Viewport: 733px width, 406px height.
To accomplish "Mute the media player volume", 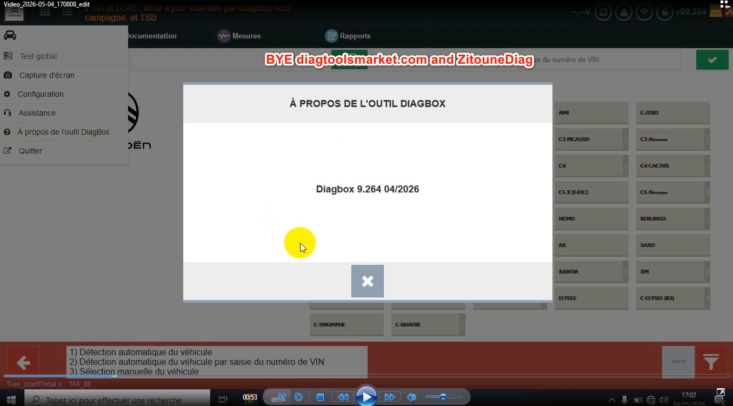I will pyautogui.click(x=411, y=397).
